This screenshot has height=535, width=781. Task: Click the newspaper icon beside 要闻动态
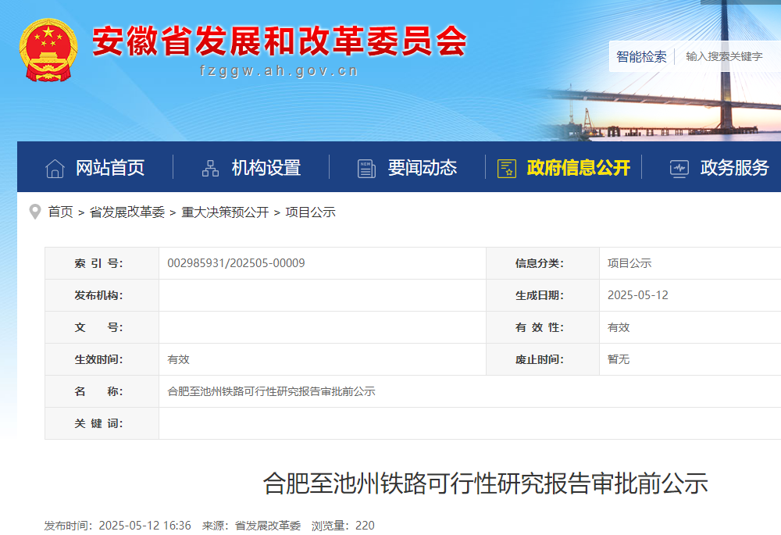coord(366,168)
